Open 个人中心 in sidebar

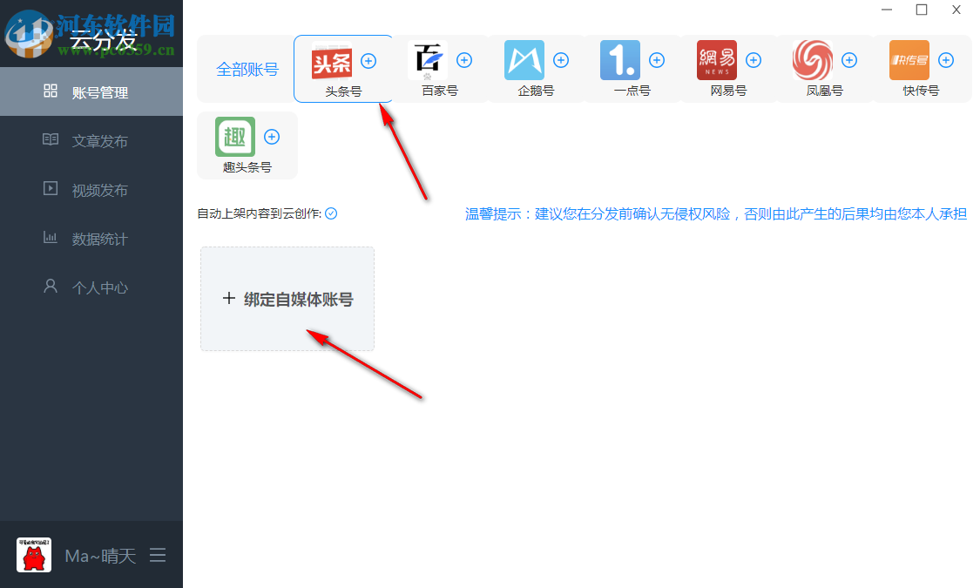tap(91, 287)
